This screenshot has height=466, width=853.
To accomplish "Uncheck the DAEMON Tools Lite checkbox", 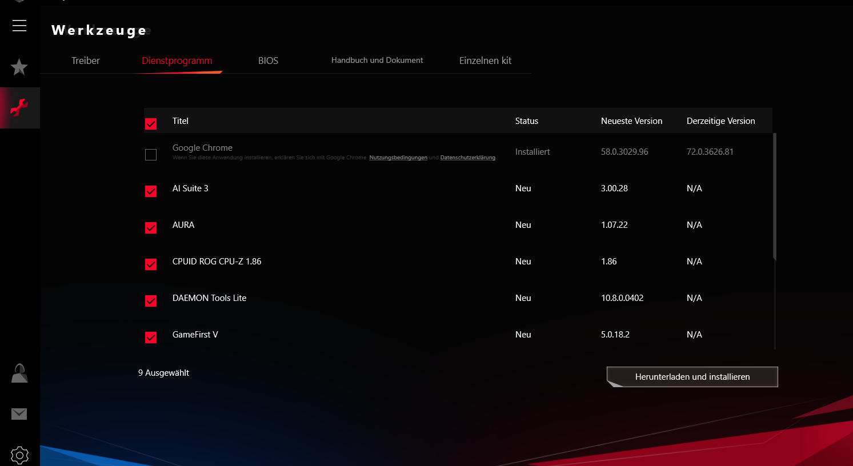I will [151, 301].
